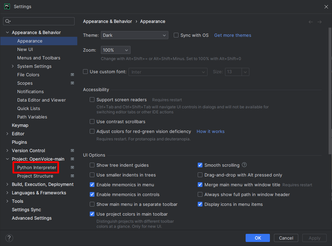Screen dimensions: 332x246
Task: Select Notifications settings page
Action: 30,91
